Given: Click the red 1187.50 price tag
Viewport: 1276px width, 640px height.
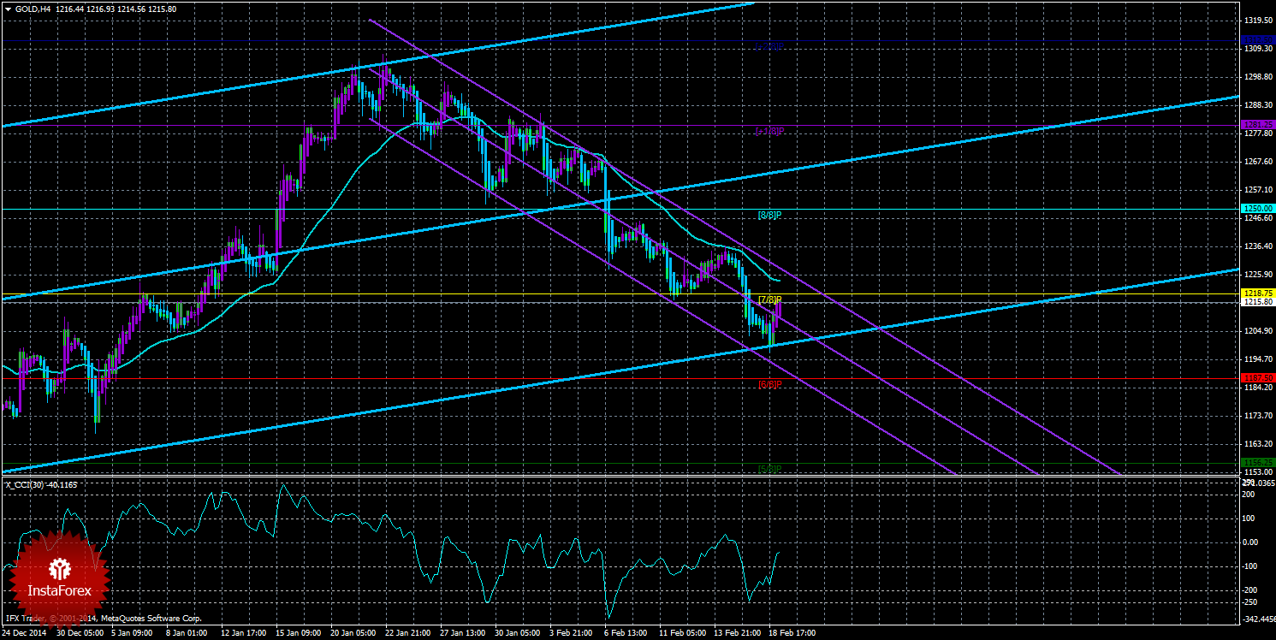Looking at the screenshot, I should (1257, 377).
